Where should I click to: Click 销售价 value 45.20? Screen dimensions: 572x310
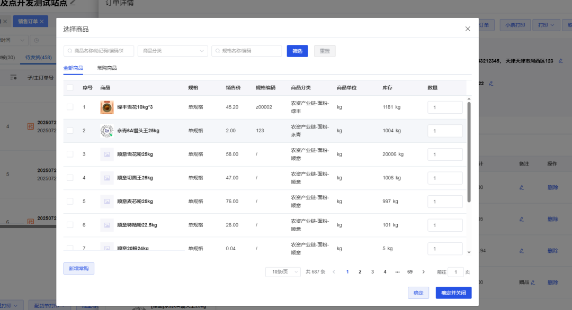[232, 107]
